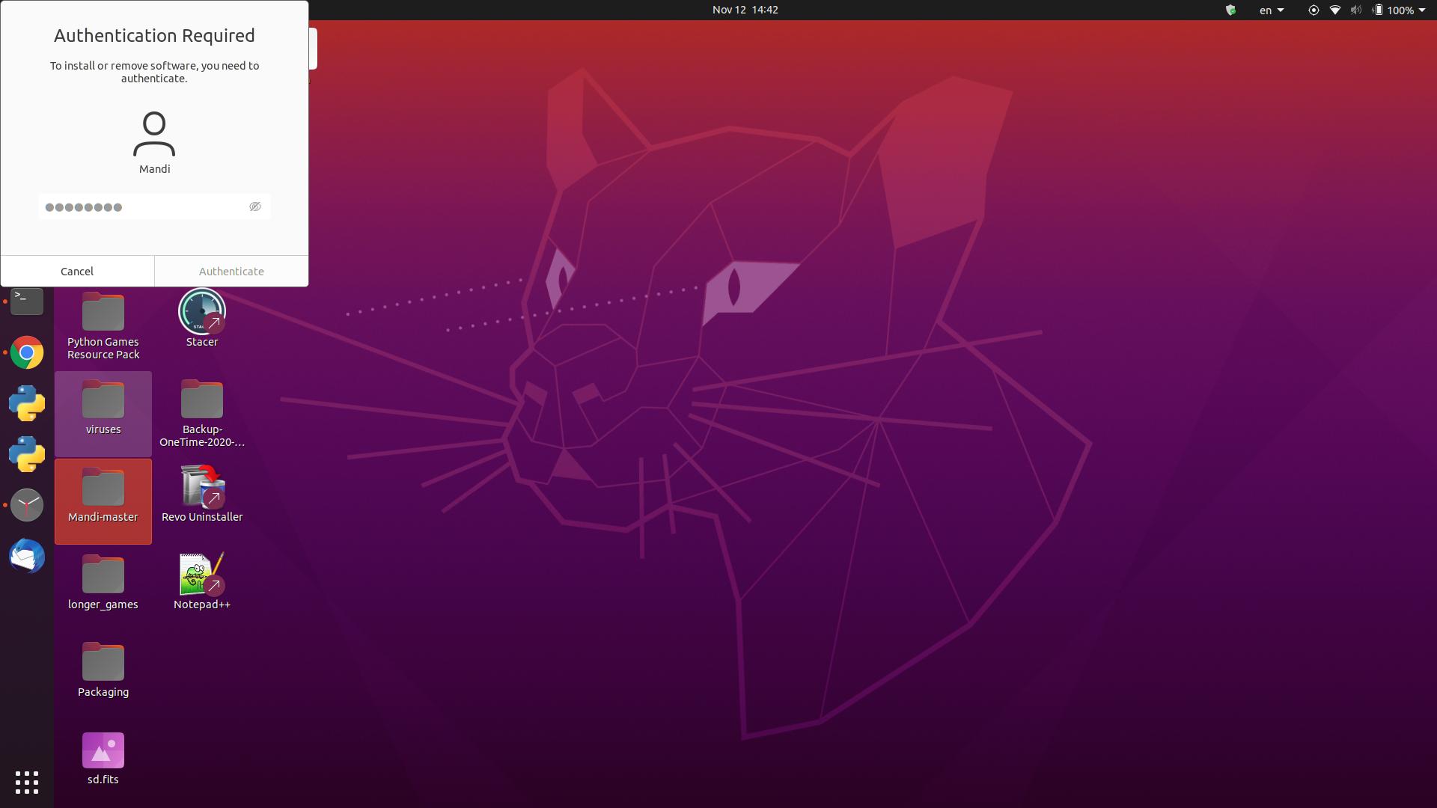Viewport: 1437px width, 808px height.
Task: Click the Authenticate button
Action: [231, 271]
